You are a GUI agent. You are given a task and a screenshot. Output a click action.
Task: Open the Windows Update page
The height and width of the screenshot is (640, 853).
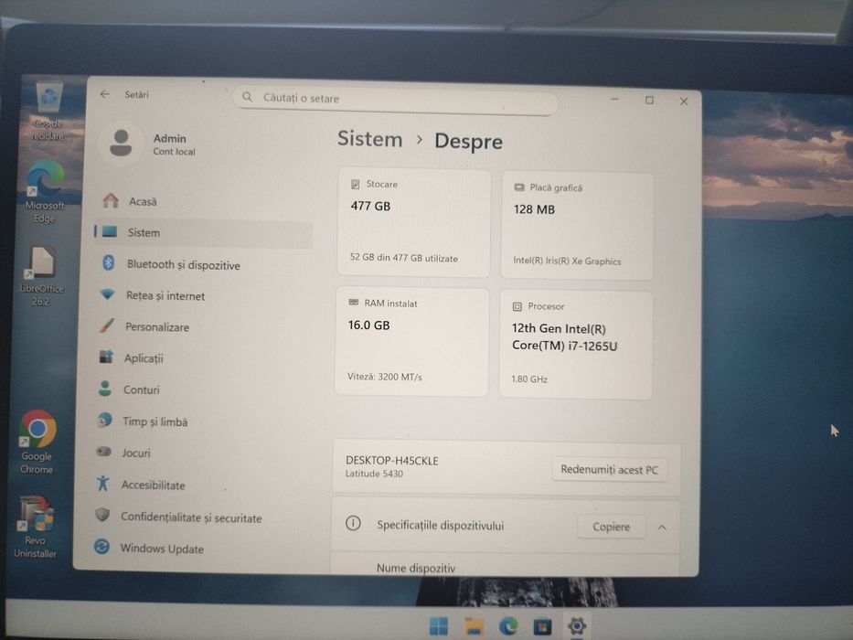click(x=162, y=549)
